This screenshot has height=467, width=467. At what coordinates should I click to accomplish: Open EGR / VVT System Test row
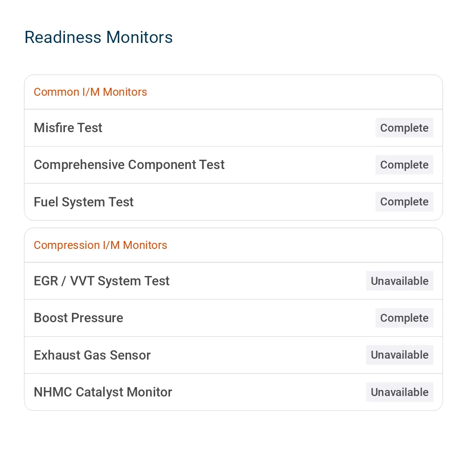[233, 281]
